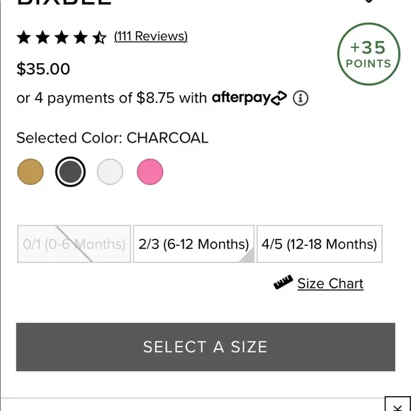This screenshot has width=411, height=411.
Task: Click the Selected Color: CHARCOAL label
Action: click(113, 138)
